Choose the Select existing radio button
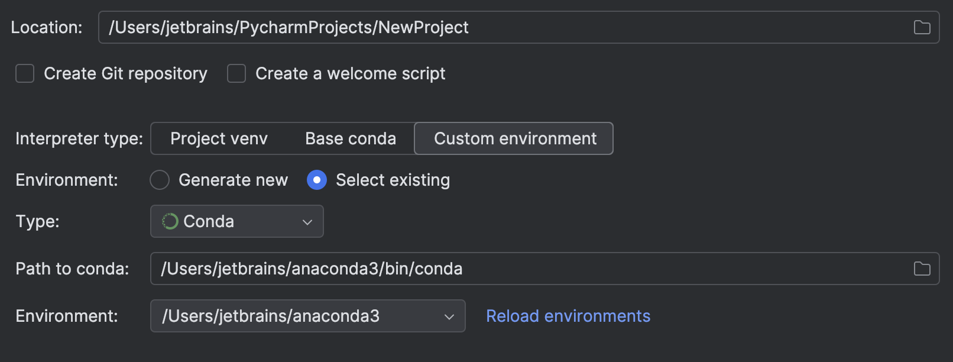The image size is (953, 362). pyautogui.click(x=316, y=180)
